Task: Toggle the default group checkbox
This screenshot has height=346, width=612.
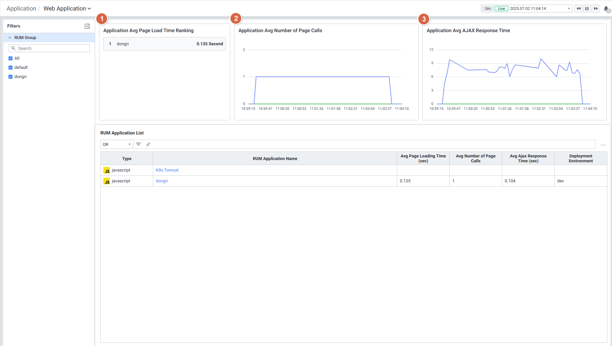Action: click(x=10, y=68)
